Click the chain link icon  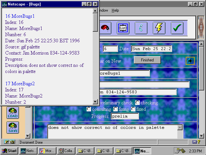click(x=141, y=28)
